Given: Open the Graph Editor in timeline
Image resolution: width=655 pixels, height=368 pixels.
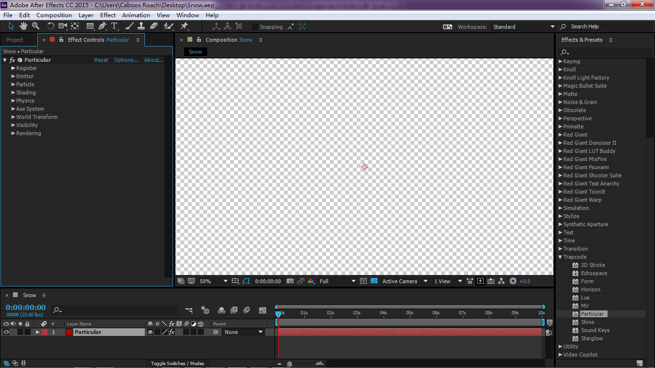Looking at the screenshot, I should point(262,310).
